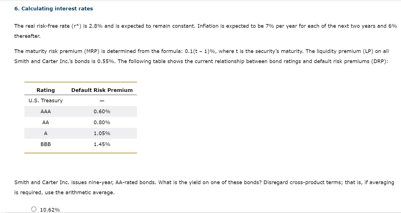This screenshot has width=401, height=213.
Task: Click the dash under Default Risk Premium
Action: pos(102,100)
